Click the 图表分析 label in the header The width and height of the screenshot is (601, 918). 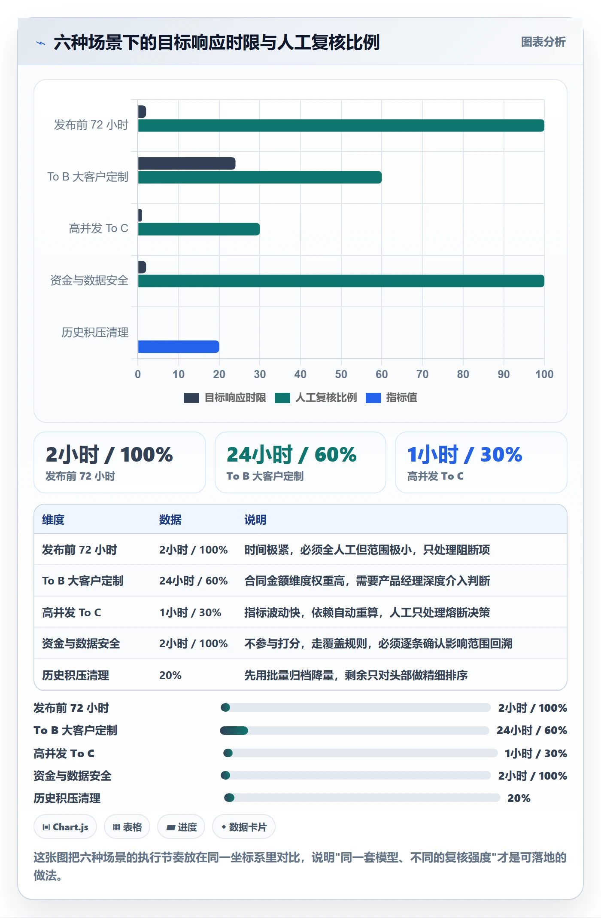pos(543,42)
